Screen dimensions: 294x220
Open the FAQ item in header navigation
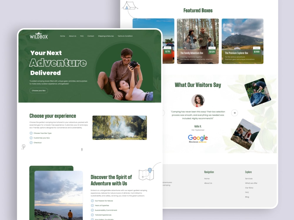82,36
